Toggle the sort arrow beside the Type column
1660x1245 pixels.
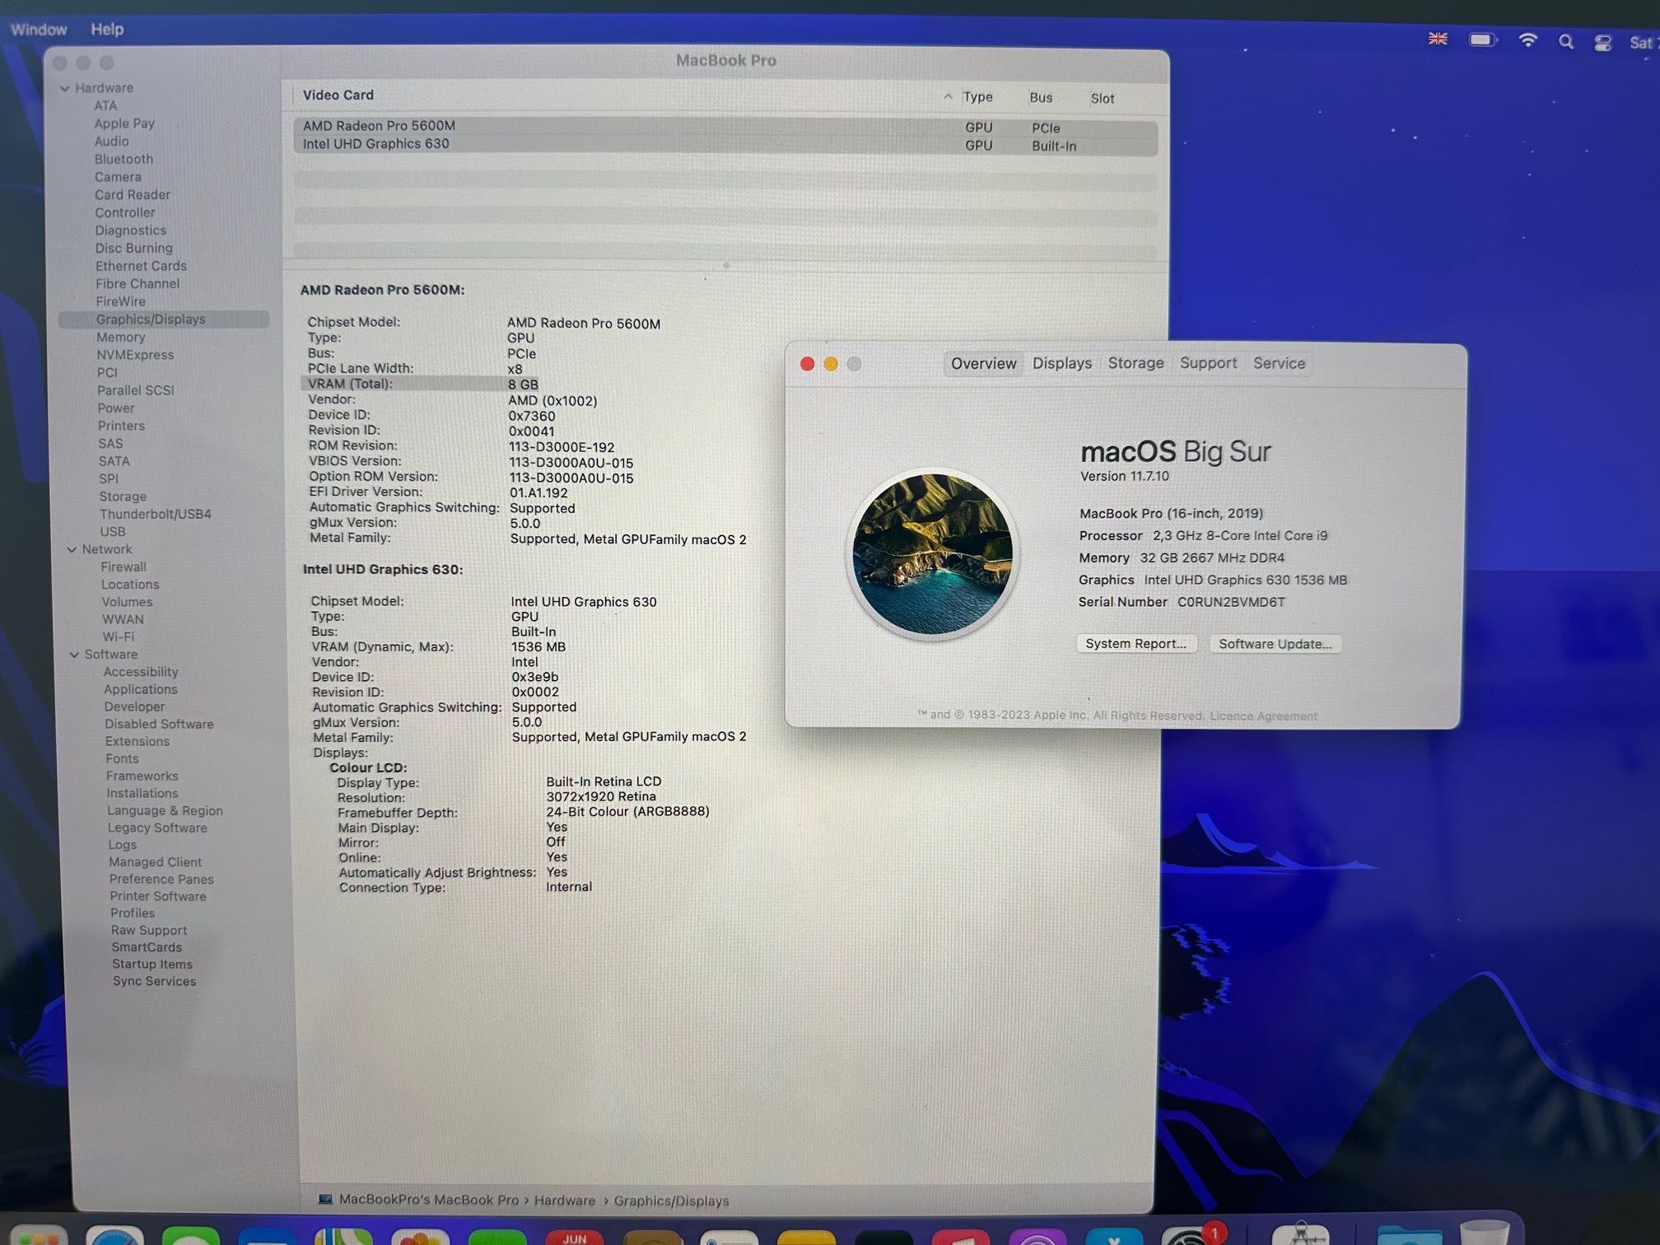click(948, 96)
